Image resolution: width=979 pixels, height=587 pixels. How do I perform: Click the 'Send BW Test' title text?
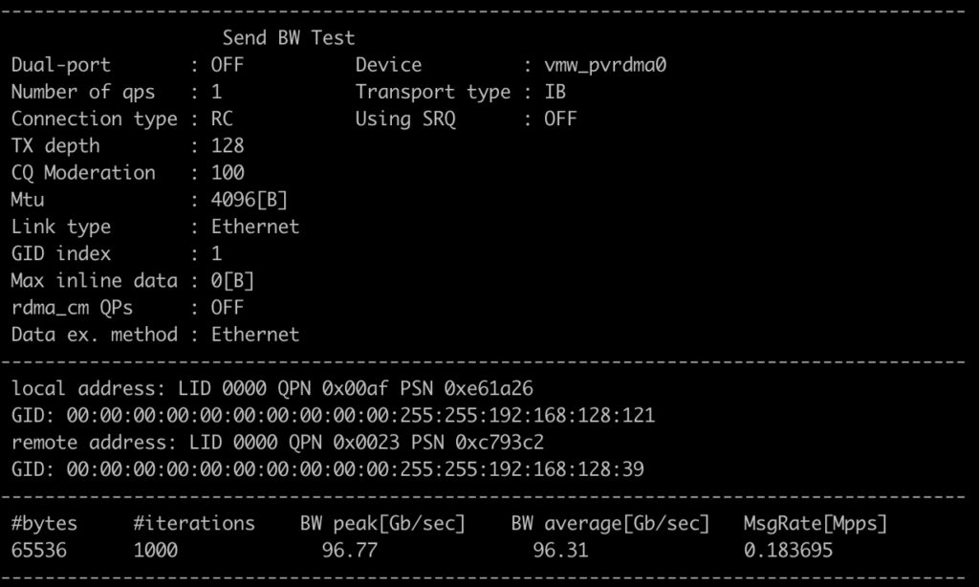click(x=289, y=38)
